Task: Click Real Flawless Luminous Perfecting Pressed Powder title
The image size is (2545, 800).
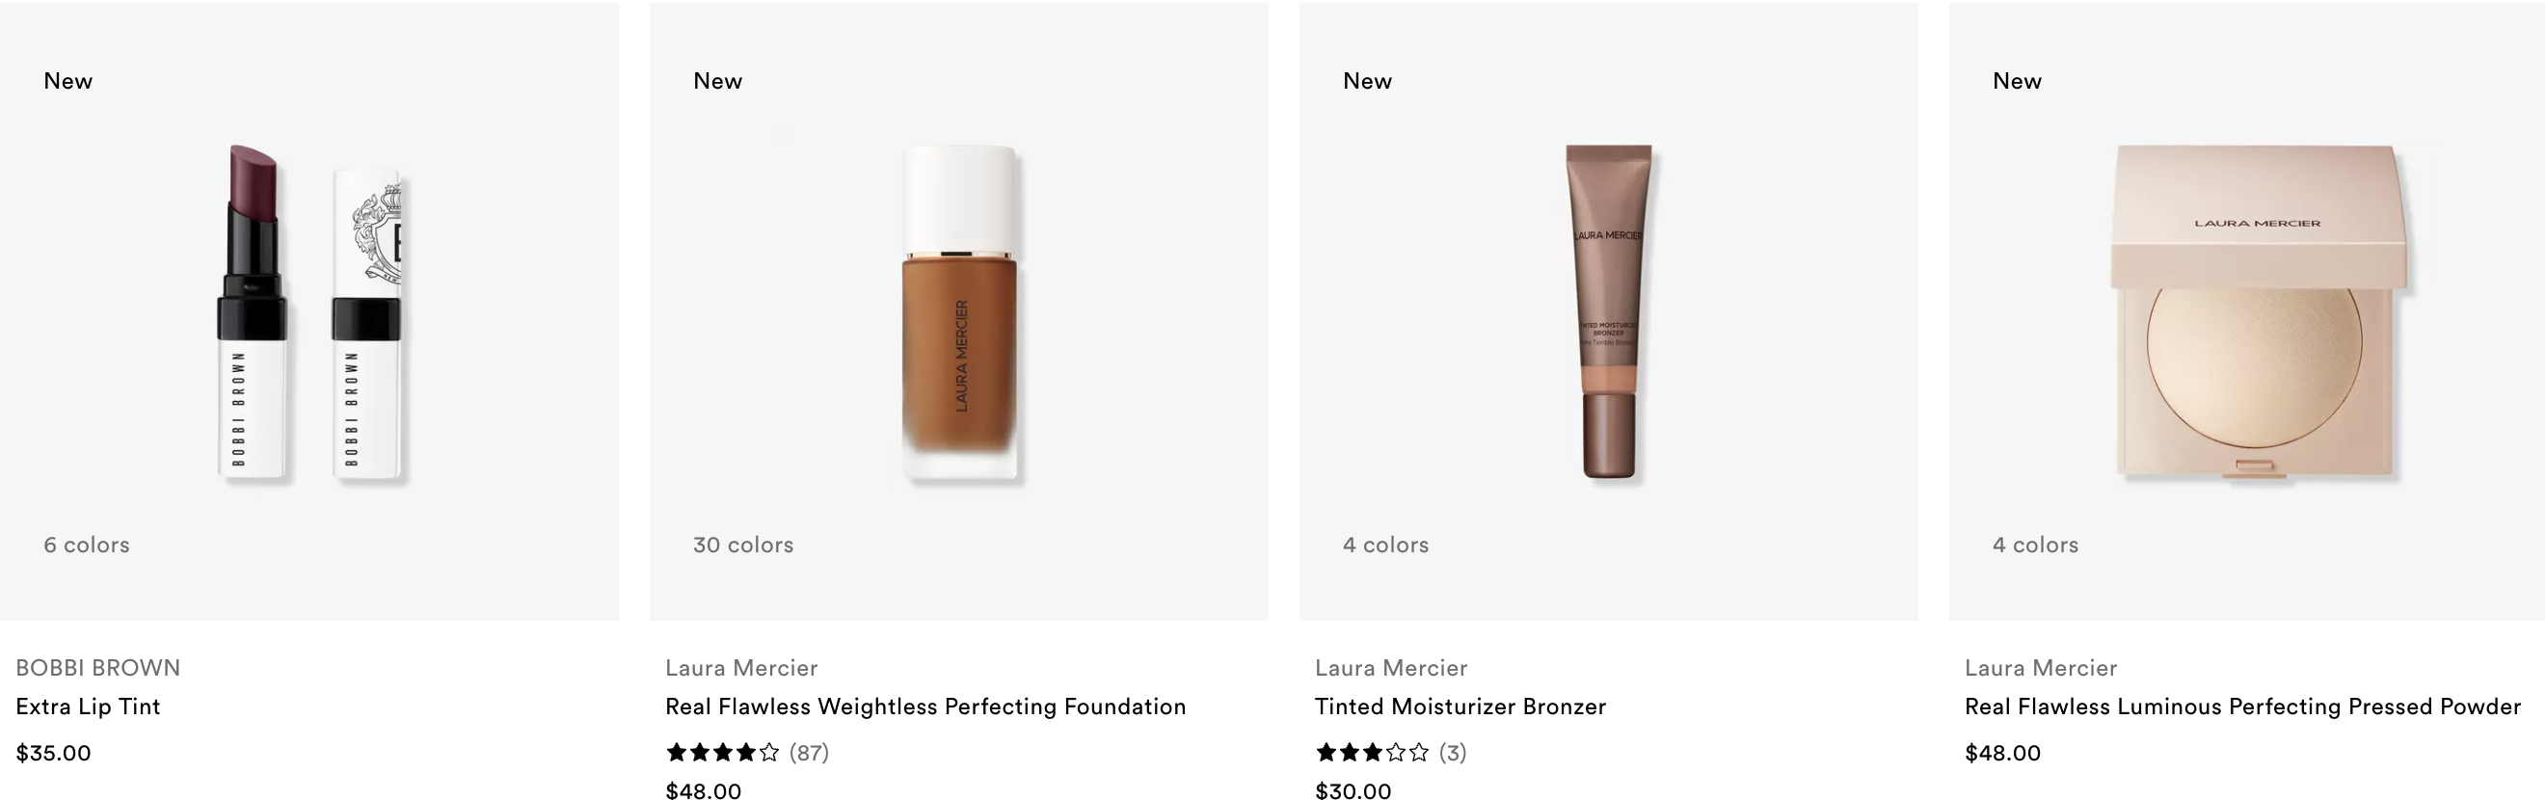Action: tap(2242, 707)
